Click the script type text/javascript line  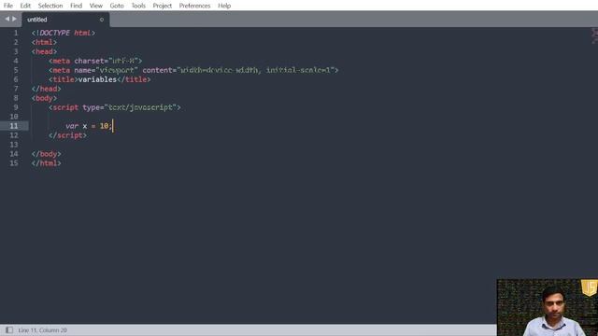click(x=114, y=107)
